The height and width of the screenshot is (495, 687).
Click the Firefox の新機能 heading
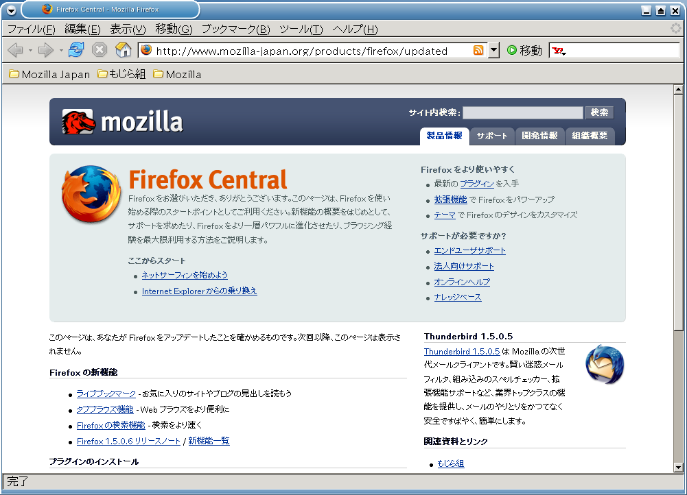(83, 372)
